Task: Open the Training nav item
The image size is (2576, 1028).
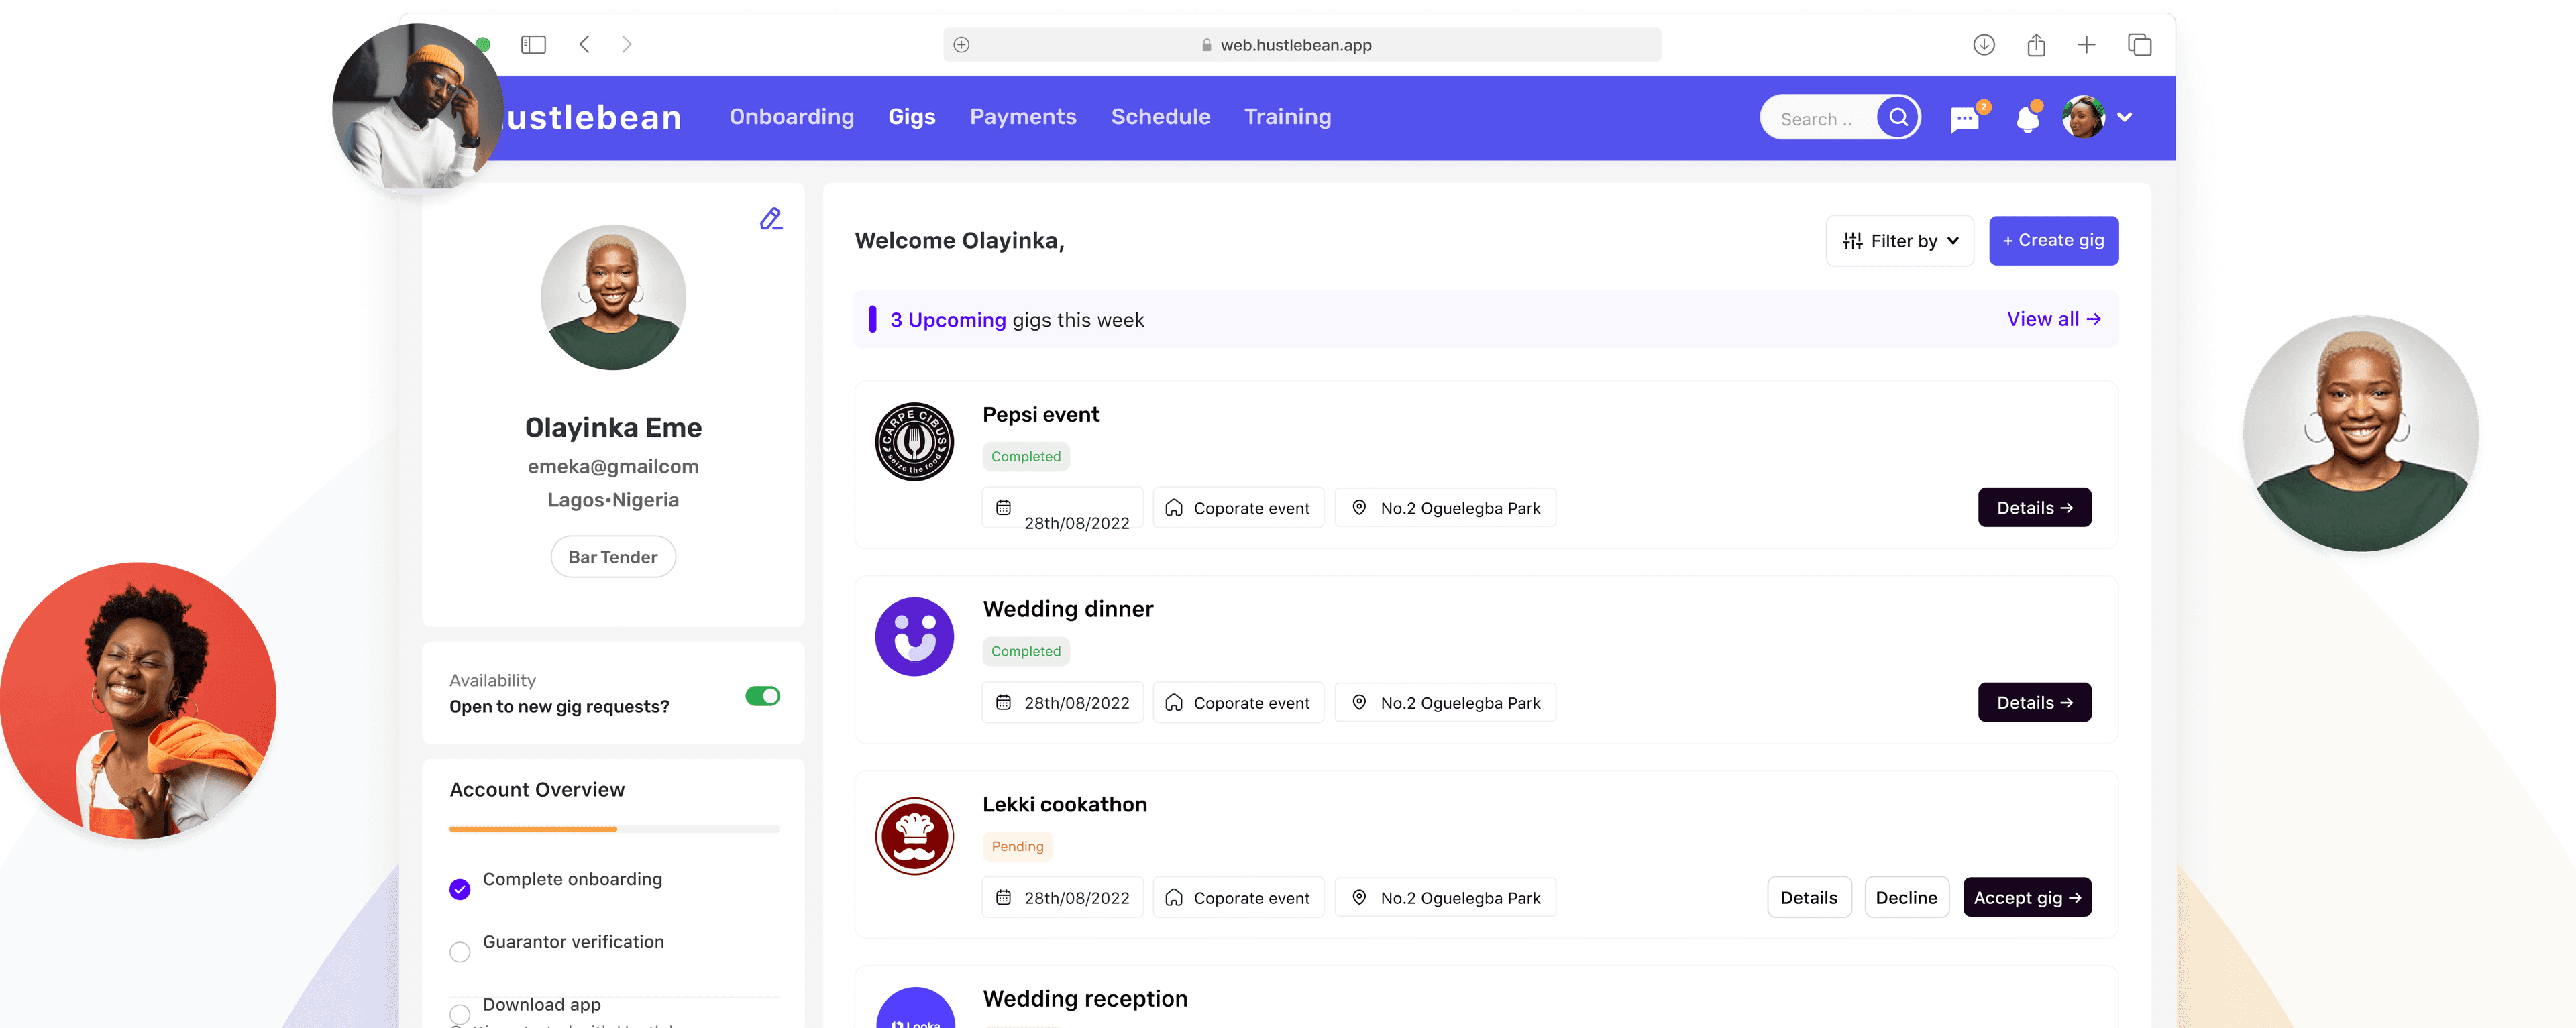Action: [1288, 117]
